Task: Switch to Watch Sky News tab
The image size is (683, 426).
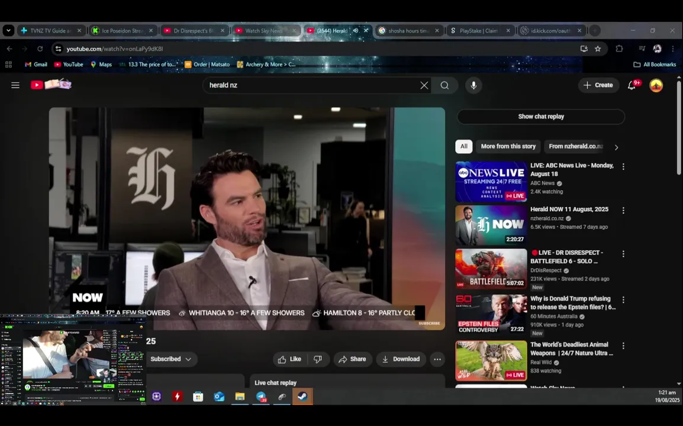Action: pyautogui.click(x=266, y=31)
